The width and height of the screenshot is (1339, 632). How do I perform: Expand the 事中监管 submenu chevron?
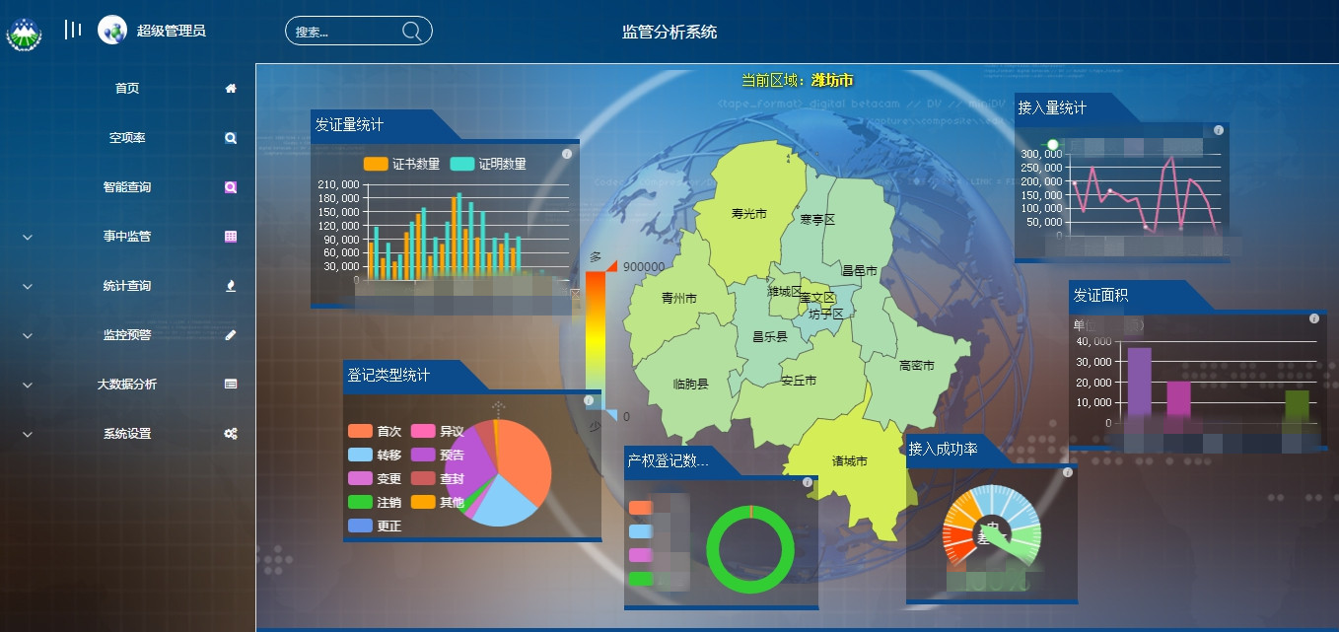click(x=28, y=237)
